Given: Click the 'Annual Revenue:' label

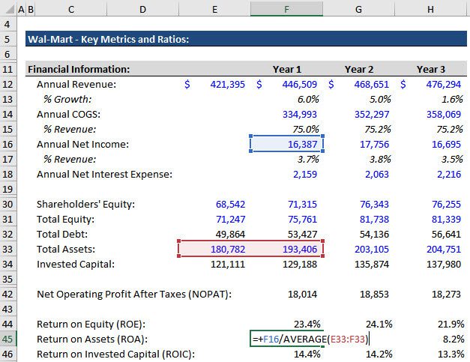Looking at the screenshot, I should click(76, 84).
